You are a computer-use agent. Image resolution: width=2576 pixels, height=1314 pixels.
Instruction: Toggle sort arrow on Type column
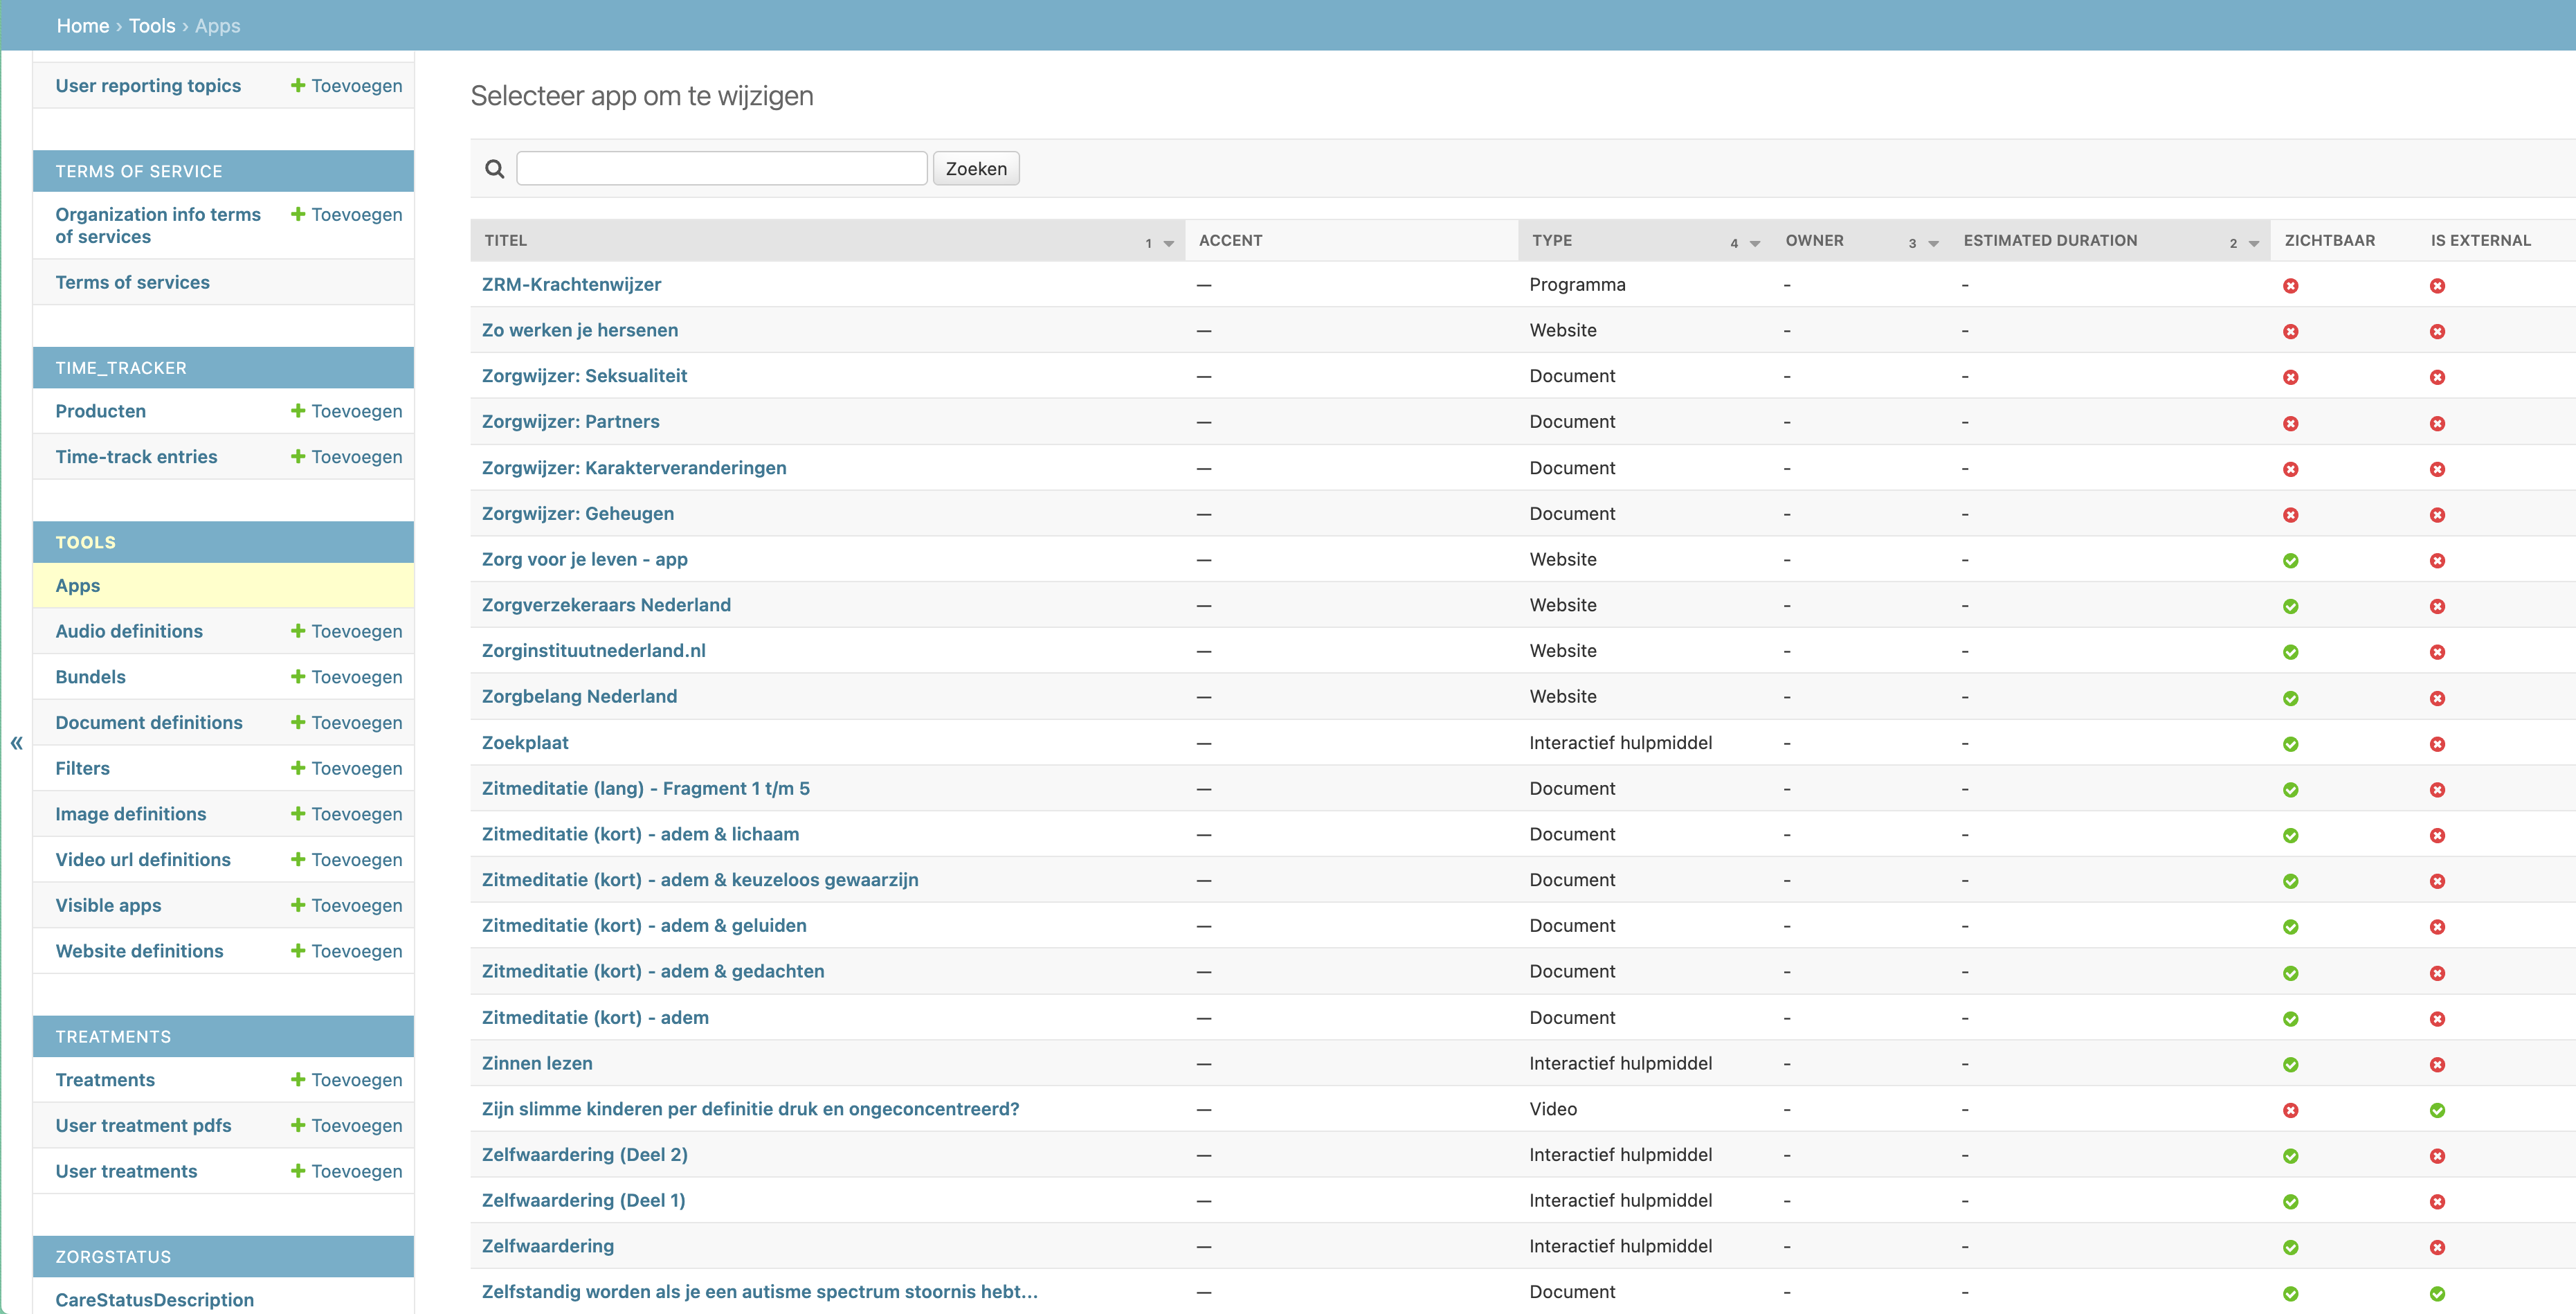[1754, 243]
